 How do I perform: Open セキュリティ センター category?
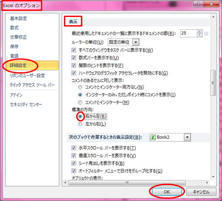26,104
